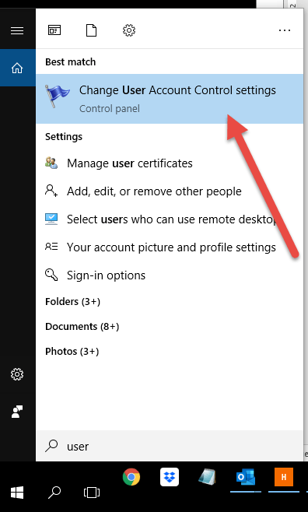
Task: Select the Home icon in the sidebar
Action: click(x=17, y=68)
